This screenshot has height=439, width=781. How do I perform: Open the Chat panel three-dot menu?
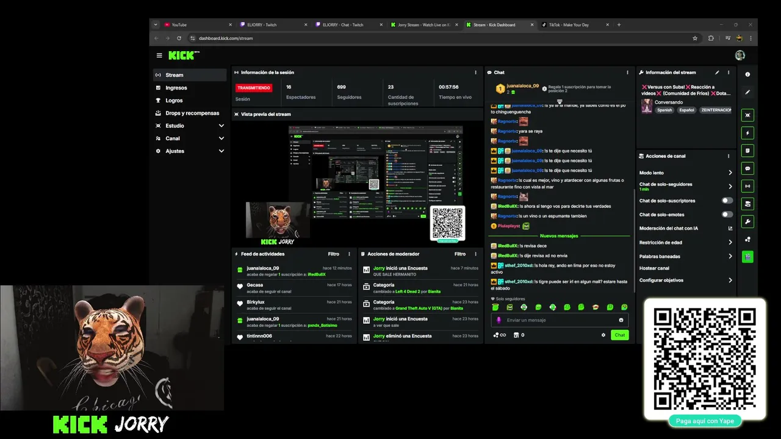[x=627, y=73]
